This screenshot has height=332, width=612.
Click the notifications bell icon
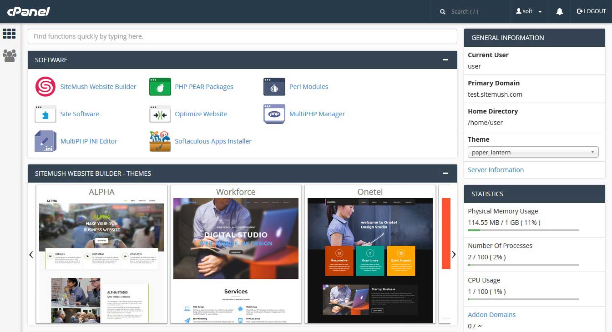click(560, 11)
